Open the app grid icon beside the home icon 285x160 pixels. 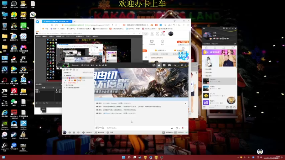164,65
